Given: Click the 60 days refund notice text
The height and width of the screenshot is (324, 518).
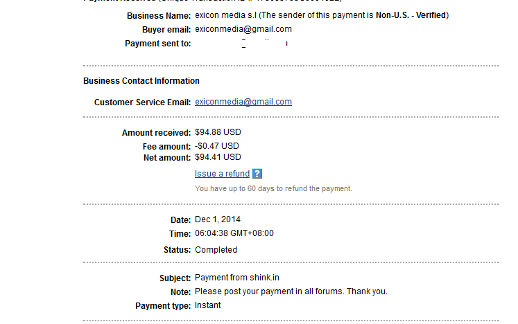Looking at the screenshot, I should 273,188.
